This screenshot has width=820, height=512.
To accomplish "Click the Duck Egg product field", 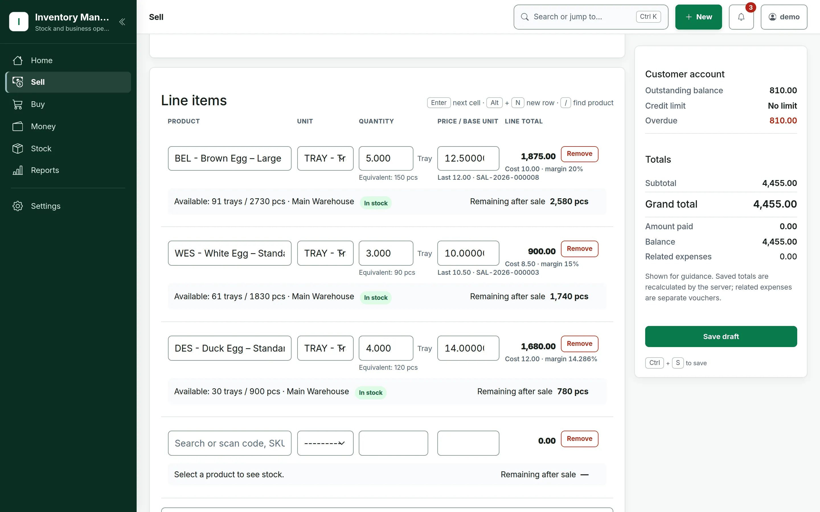I will click(229, 348).
